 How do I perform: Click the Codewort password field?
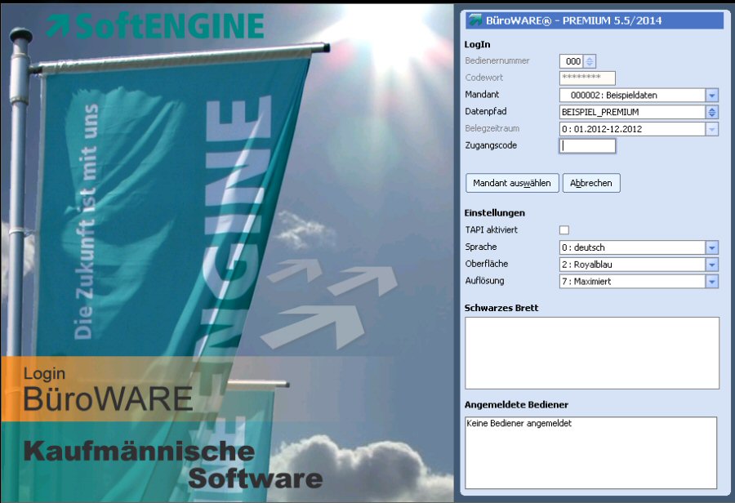[587, 78]
